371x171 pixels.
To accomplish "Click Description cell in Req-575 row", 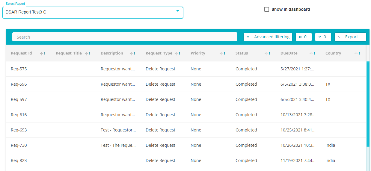I will pos(118,69).
